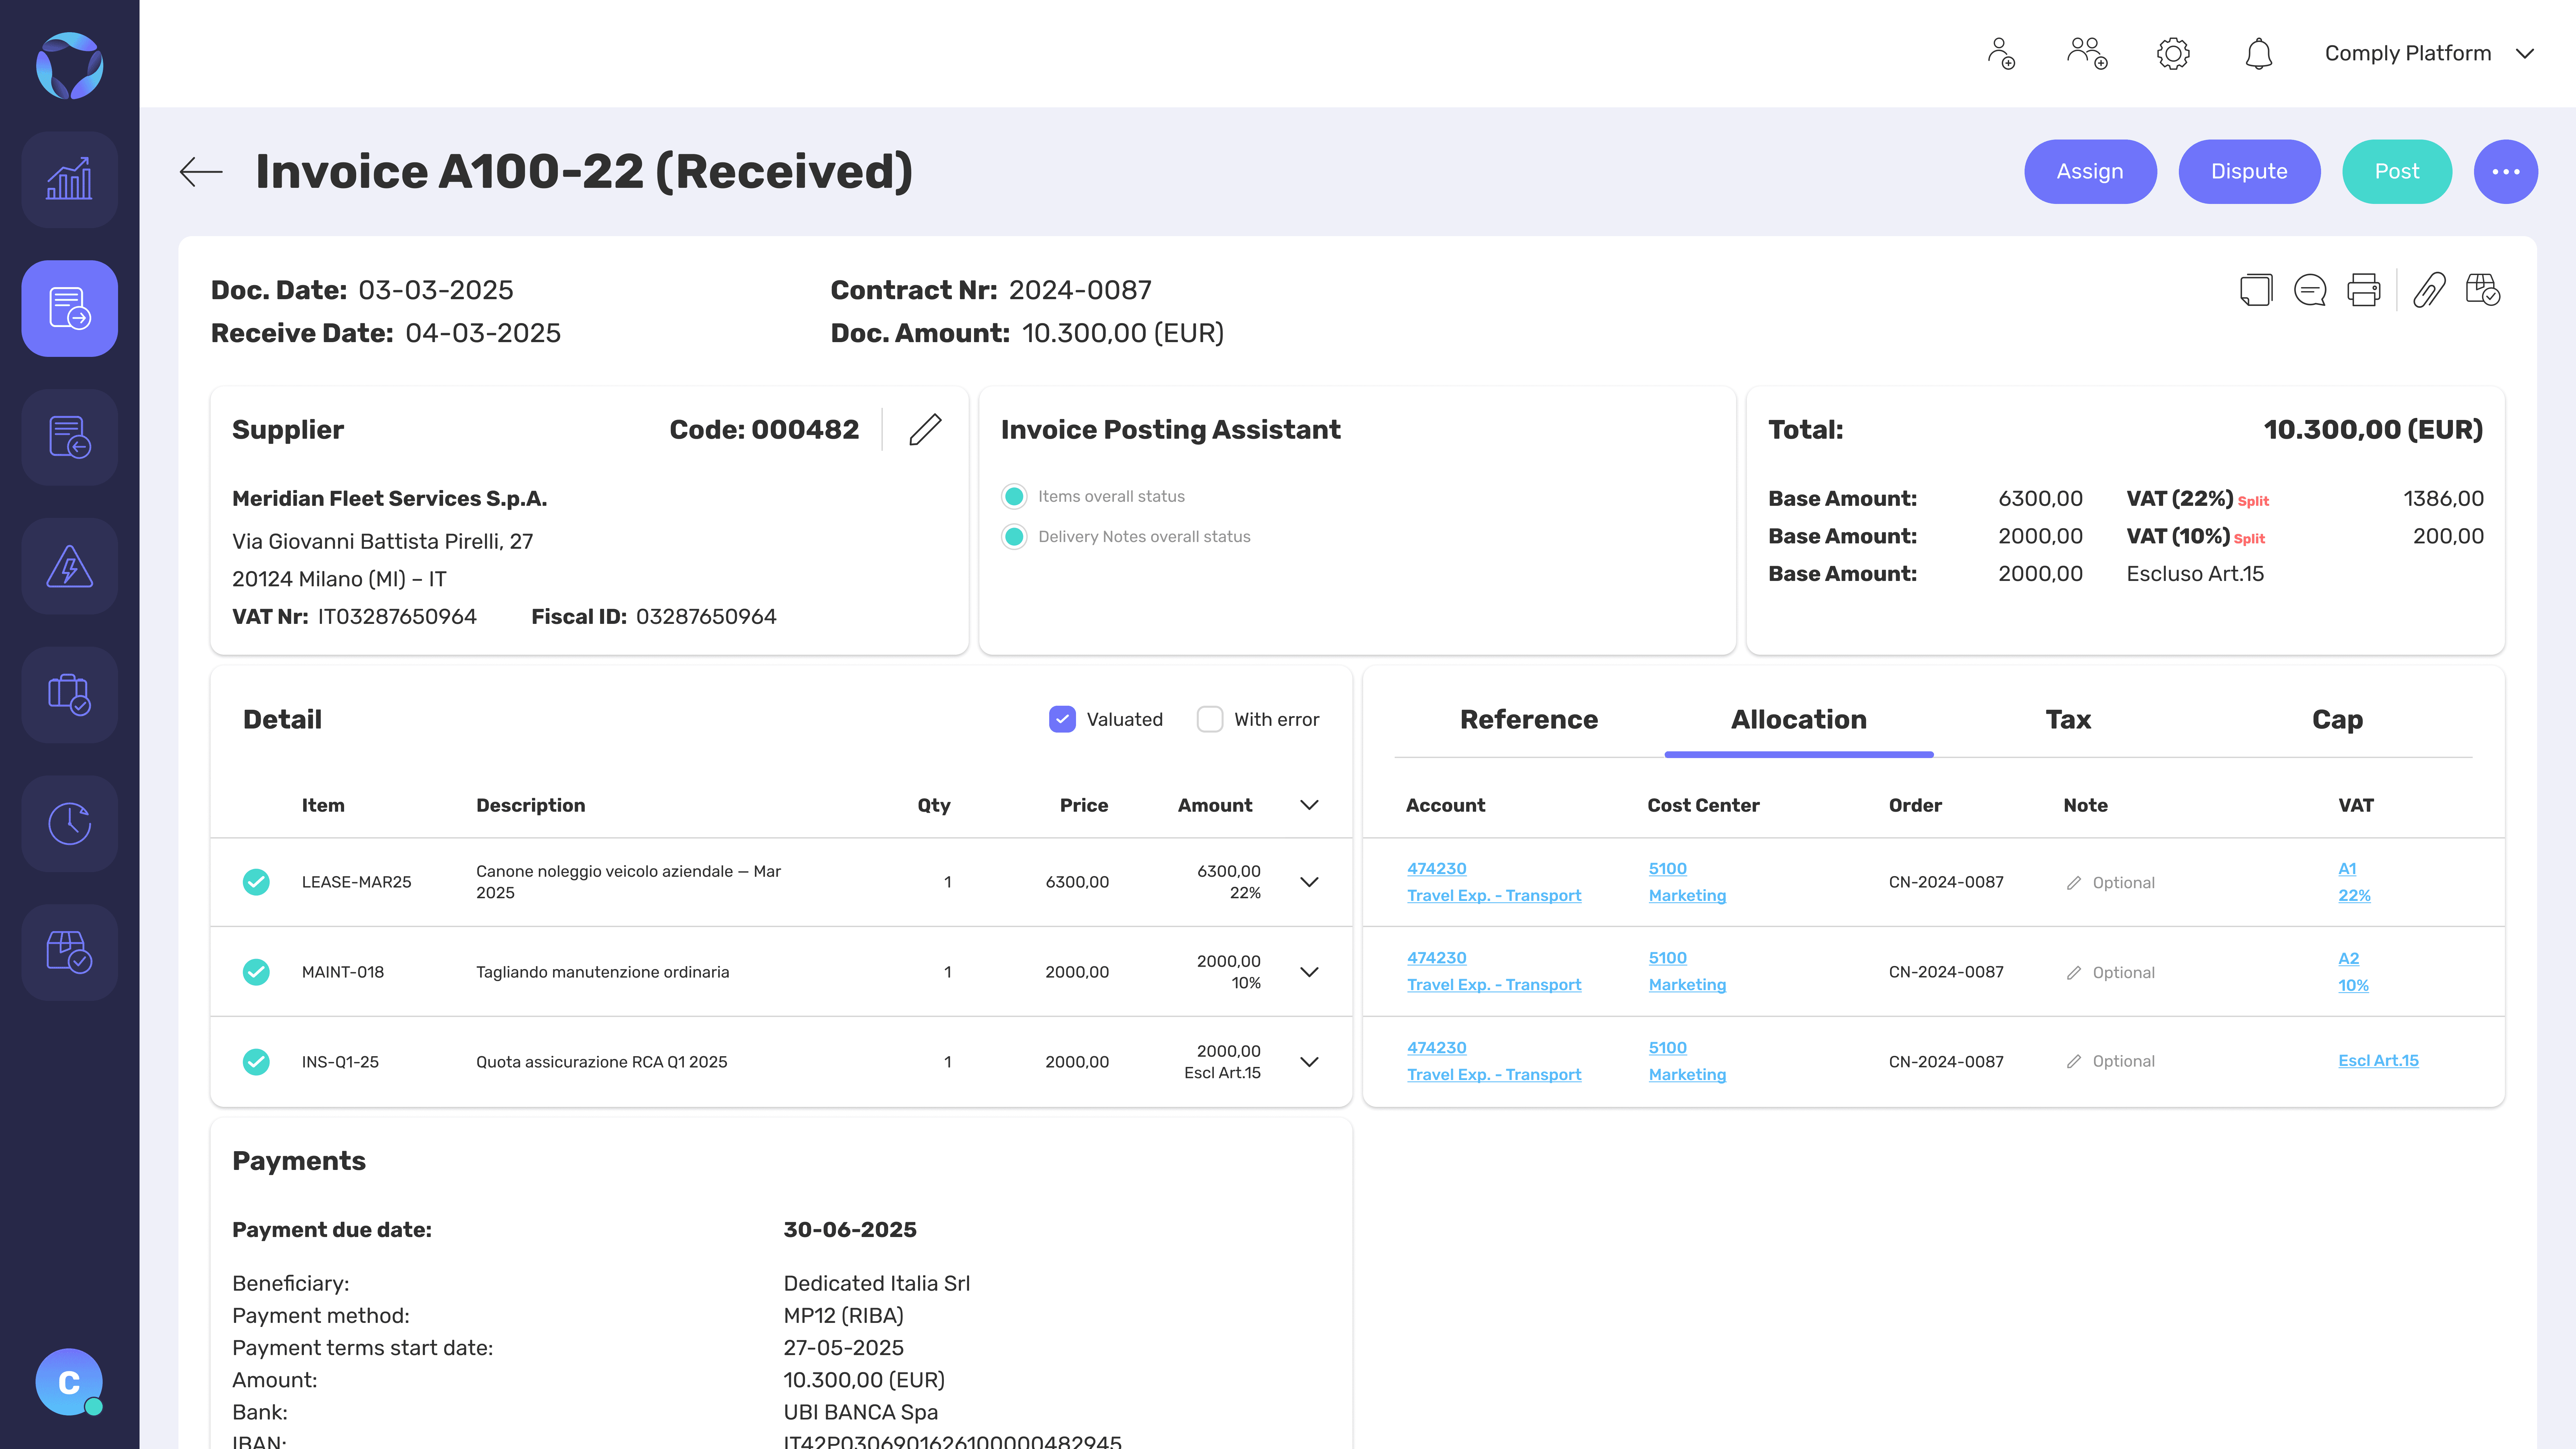The height and width of the screenshot is (1449, 2576).
Task: Select the Allocation tab
Action: (x=1799, y=720)
